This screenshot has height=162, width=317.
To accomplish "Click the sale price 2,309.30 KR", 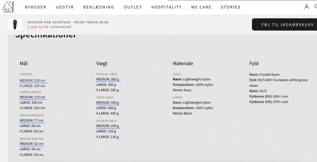I will point(38,27).
